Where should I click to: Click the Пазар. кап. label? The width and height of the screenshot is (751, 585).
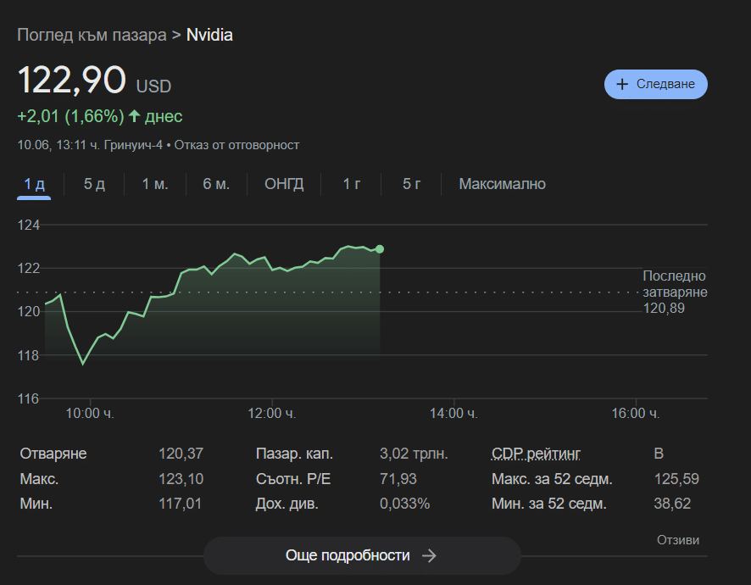point(294,454)
